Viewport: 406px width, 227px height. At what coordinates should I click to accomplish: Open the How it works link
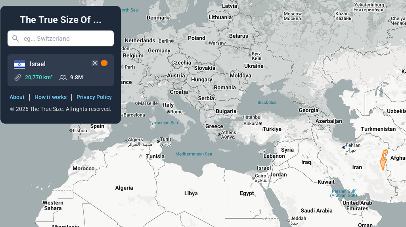coord(50,97)
